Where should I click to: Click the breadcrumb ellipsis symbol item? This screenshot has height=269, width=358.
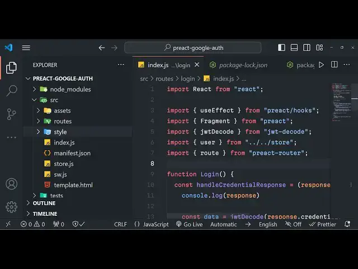(x=244, y=79)
